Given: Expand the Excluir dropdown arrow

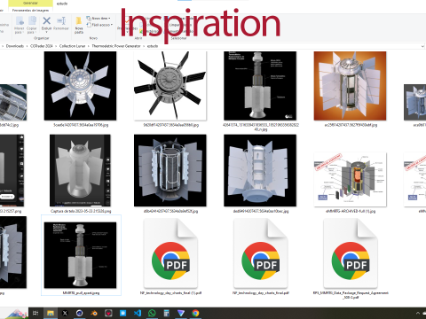Looking at the screenshot, I should tap(46, 32).
